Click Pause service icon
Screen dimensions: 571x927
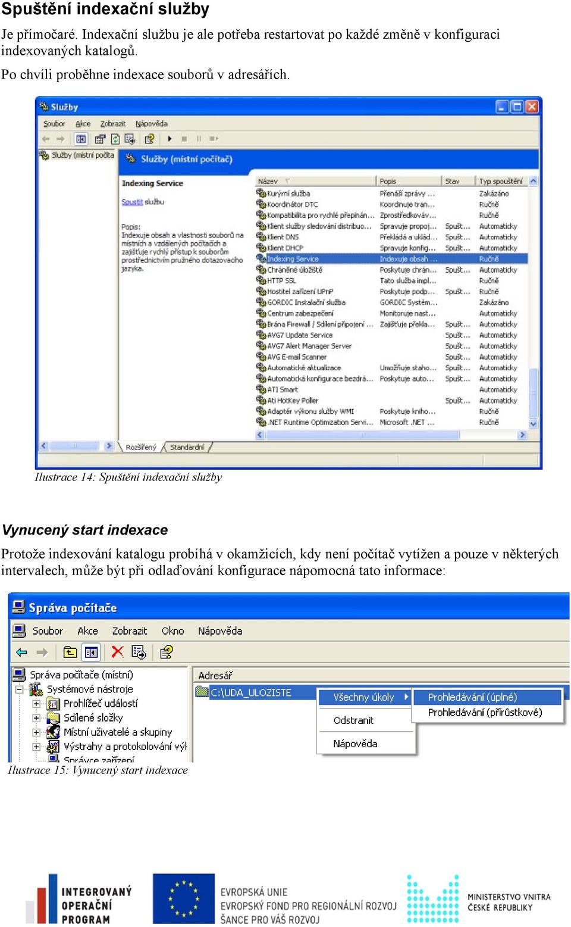click(199, 139)
